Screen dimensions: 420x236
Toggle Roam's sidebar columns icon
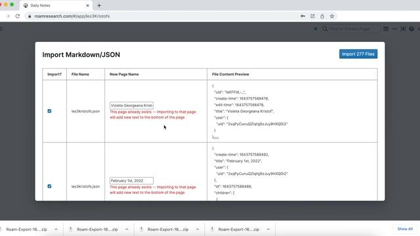point(403,29)
